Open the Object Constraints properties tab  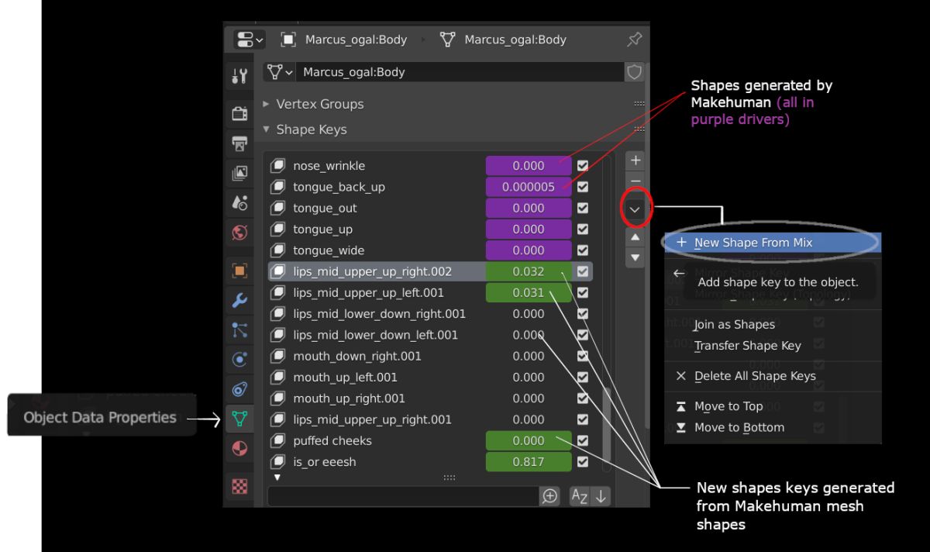pyautogui.click(x=239, y=390)
